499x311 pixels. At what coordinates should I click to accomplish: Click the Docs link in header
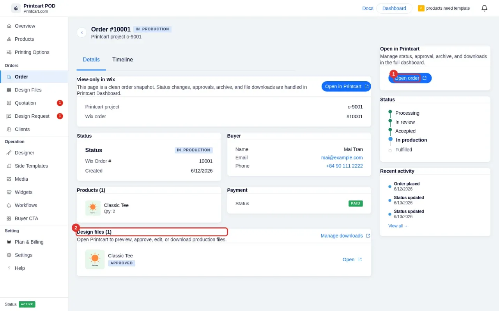point(368,8)
